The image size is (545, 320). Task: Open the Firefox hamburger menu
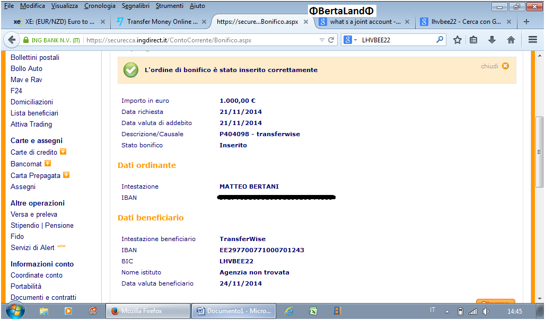pyautogui.click(x=533, y=40)
